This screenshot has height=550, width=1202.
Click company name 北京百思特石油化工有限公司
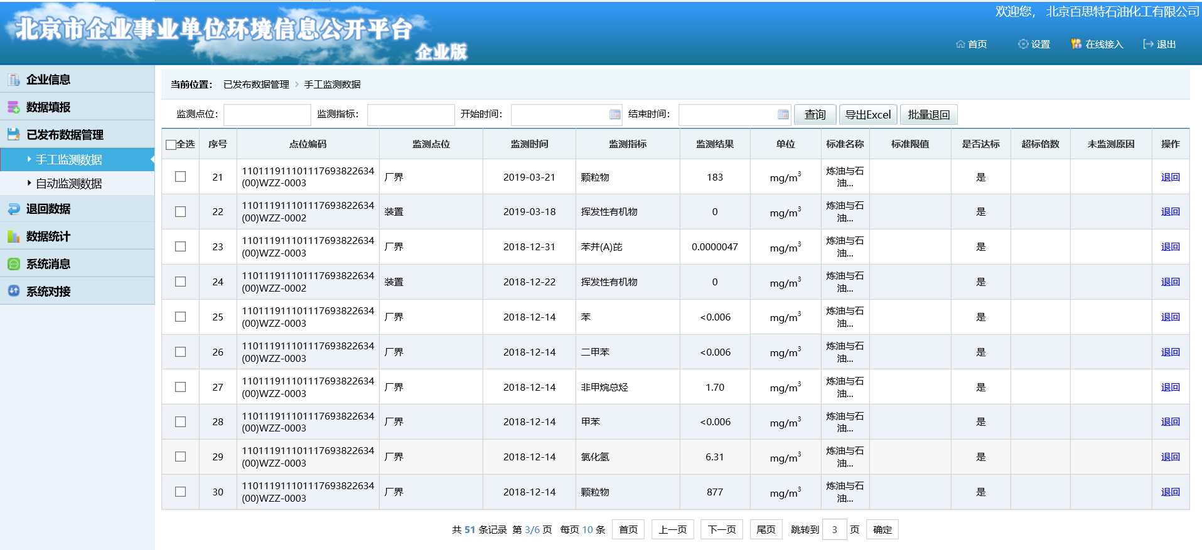tap(1122, 11)
